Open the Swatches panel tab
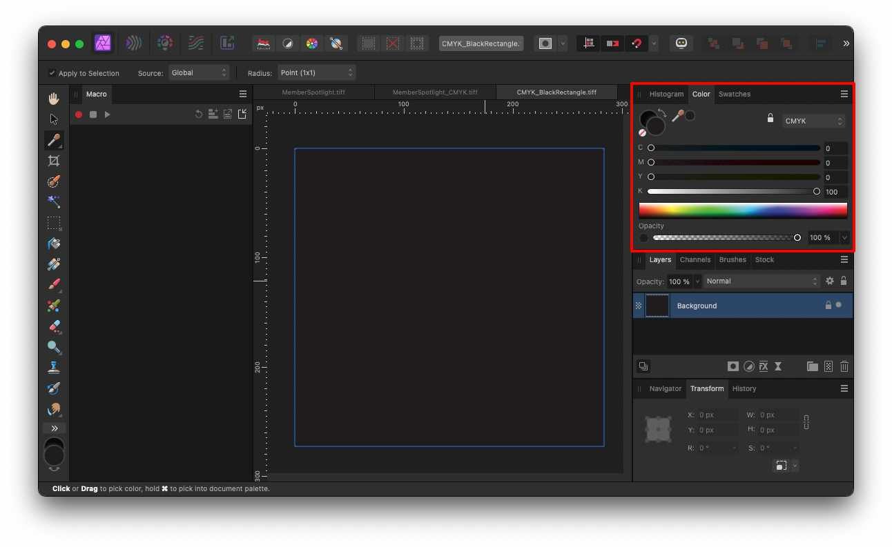Image resolution: width=892 pixels, height=547 pixels. 735,95
